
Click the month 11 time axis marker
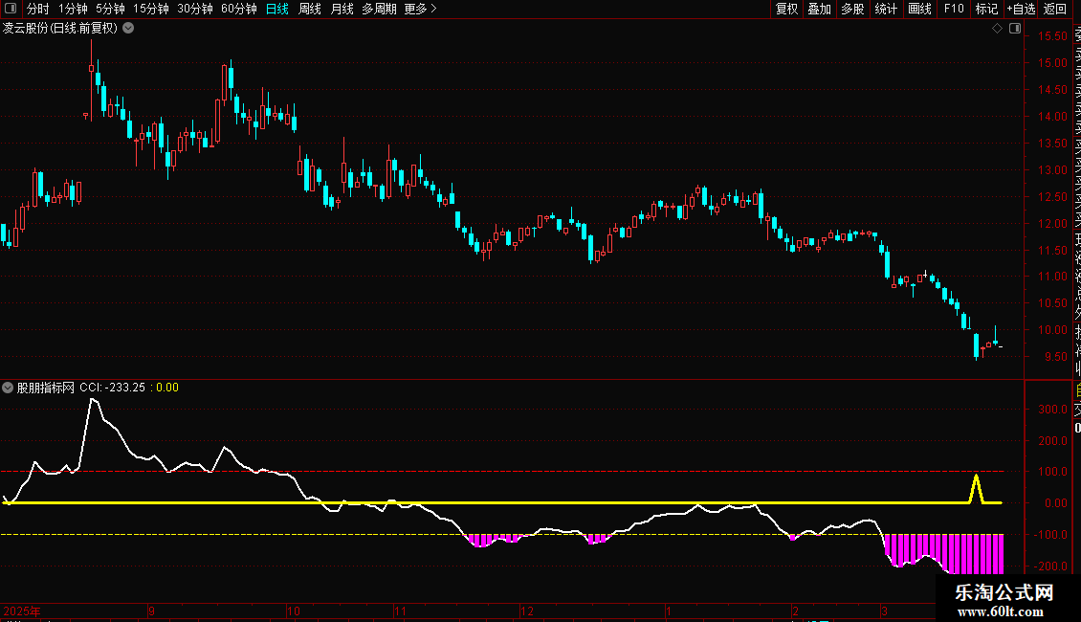point(401,611)
